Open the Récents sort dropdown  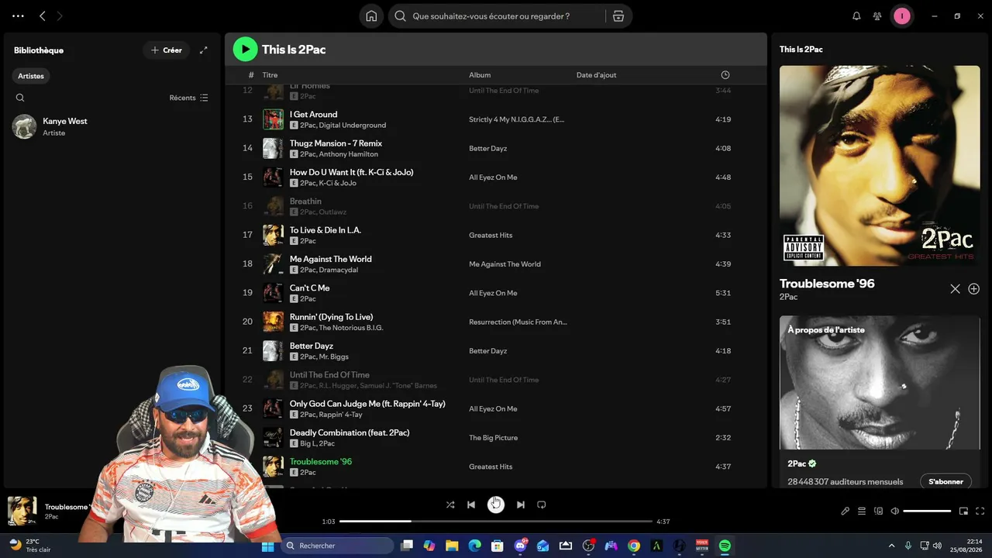189,98
